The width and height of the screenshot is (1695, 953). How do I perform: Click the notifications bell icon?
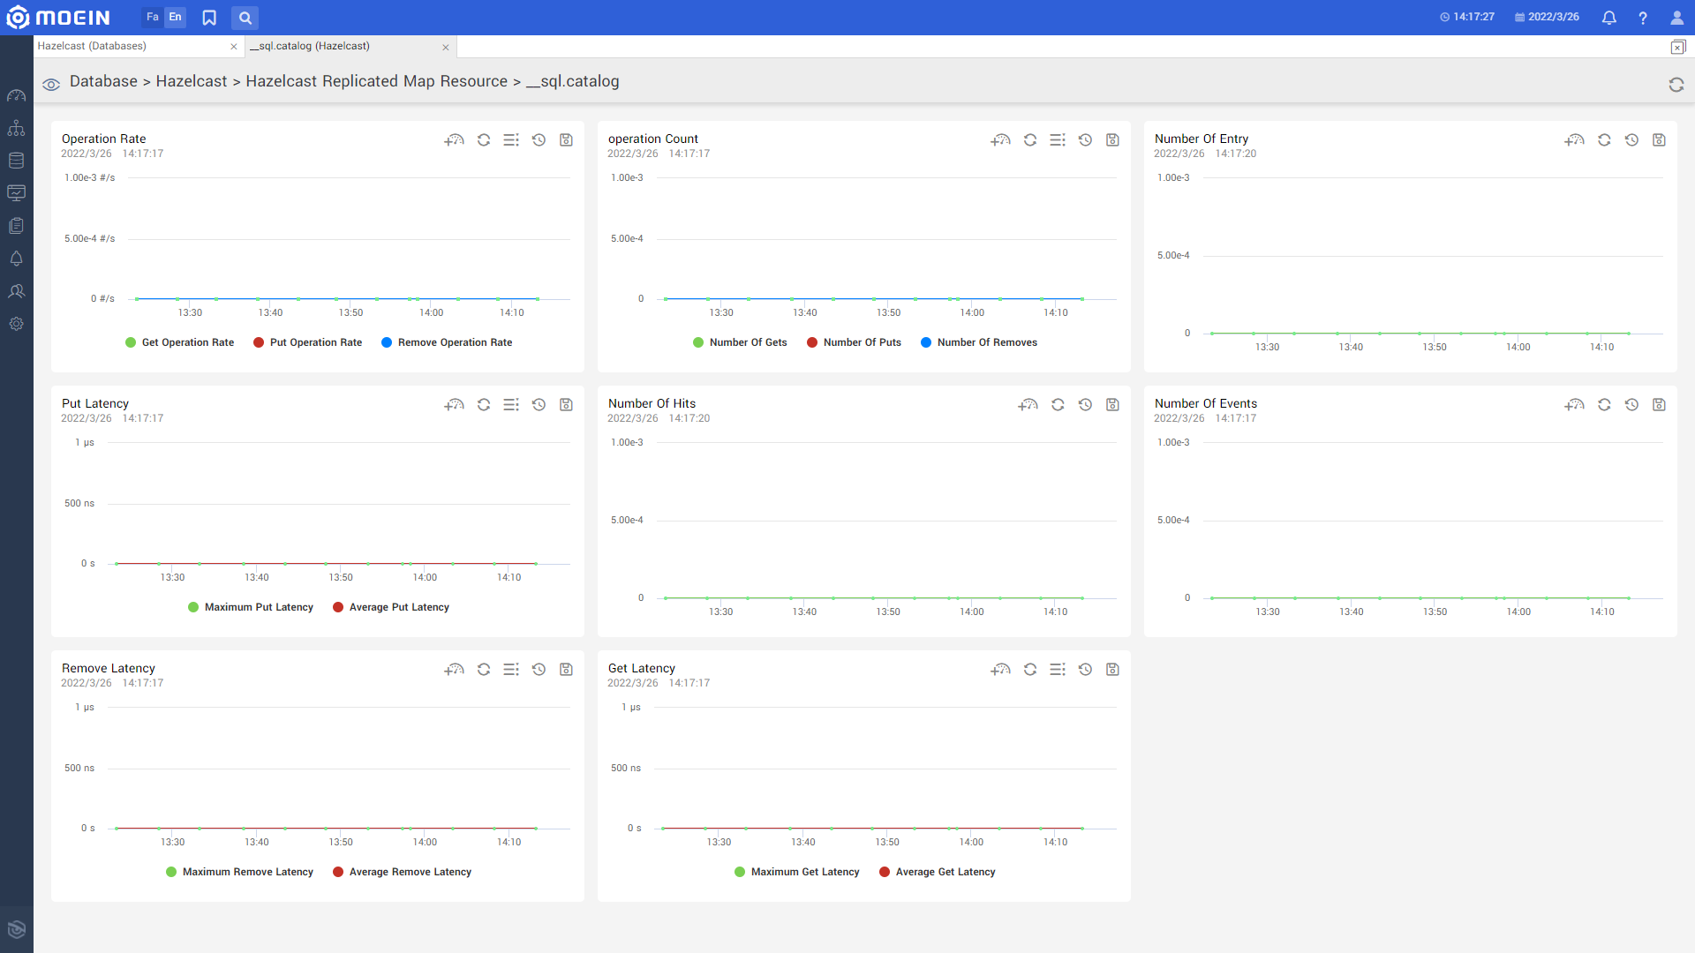[x=1608, y=18]
